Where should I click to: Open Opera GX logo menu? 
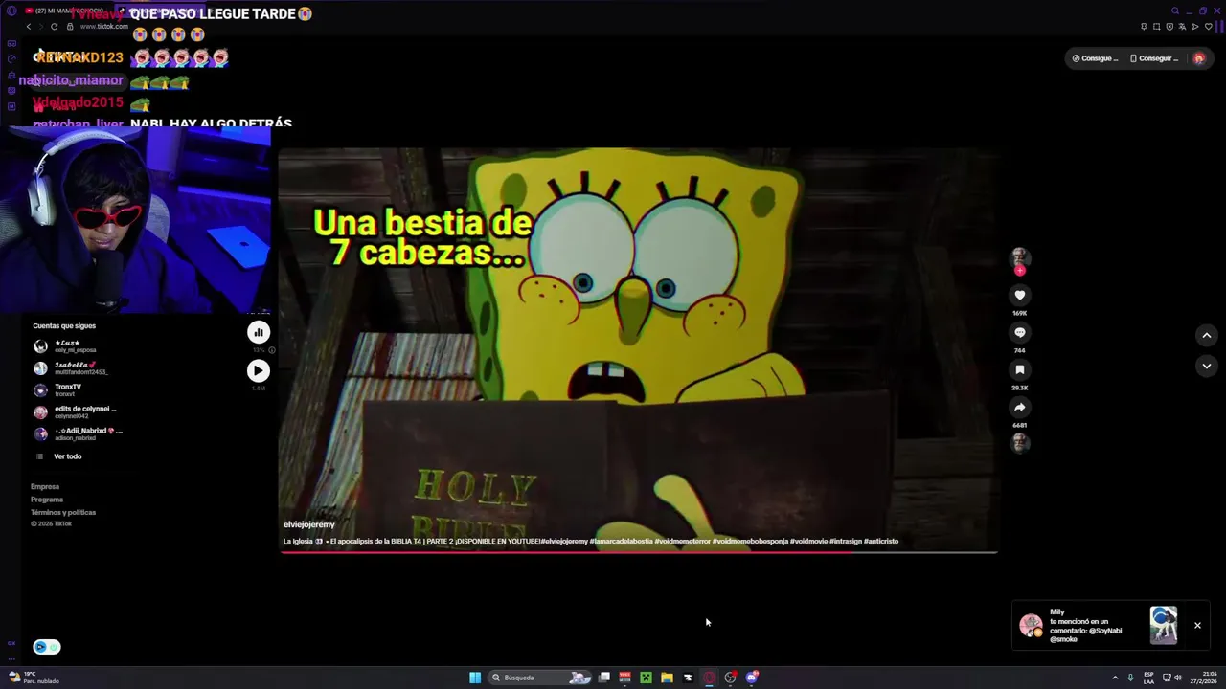(x=11, y=11)
